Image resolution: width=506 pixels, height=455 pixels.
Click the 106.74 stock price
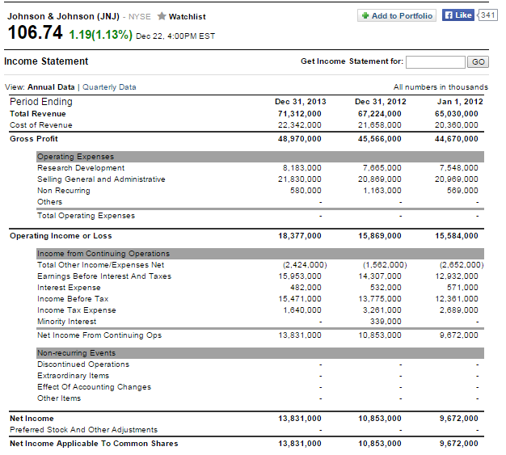click(x=36, y=32)
